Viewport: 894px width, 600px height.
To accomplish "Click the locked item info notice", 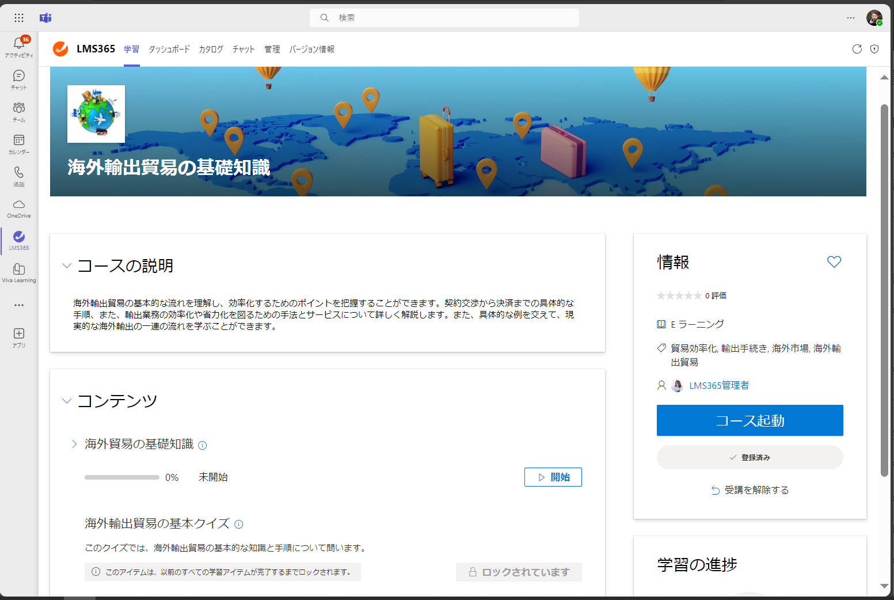I will pyautogui.click(x=223, y=572).
